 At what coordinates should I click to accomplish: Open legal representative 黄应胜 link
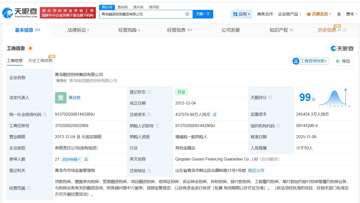(75, 97)
